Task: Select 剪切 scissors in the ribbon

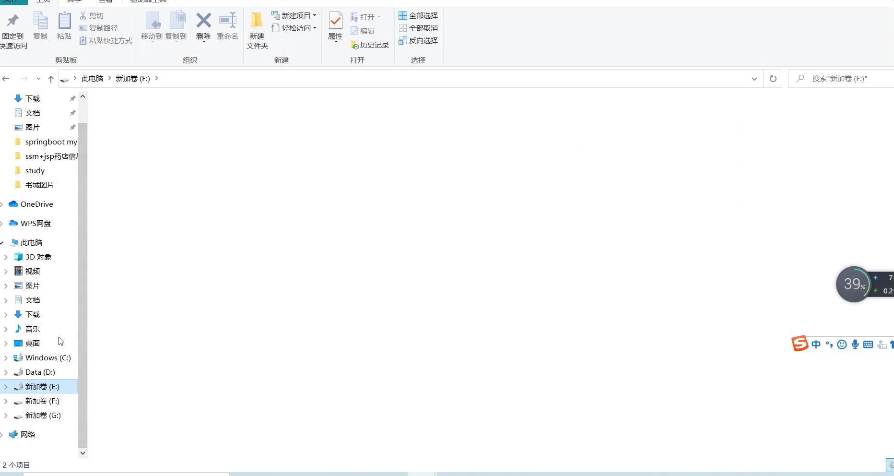Action: [92, 16]
